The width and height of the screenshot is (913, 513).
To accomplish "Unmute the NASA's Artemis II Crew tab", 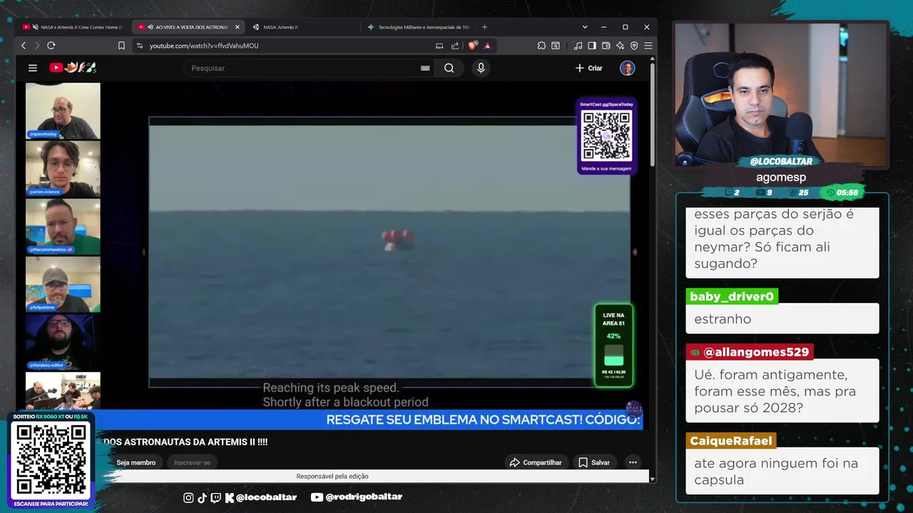I will [36, 27].
